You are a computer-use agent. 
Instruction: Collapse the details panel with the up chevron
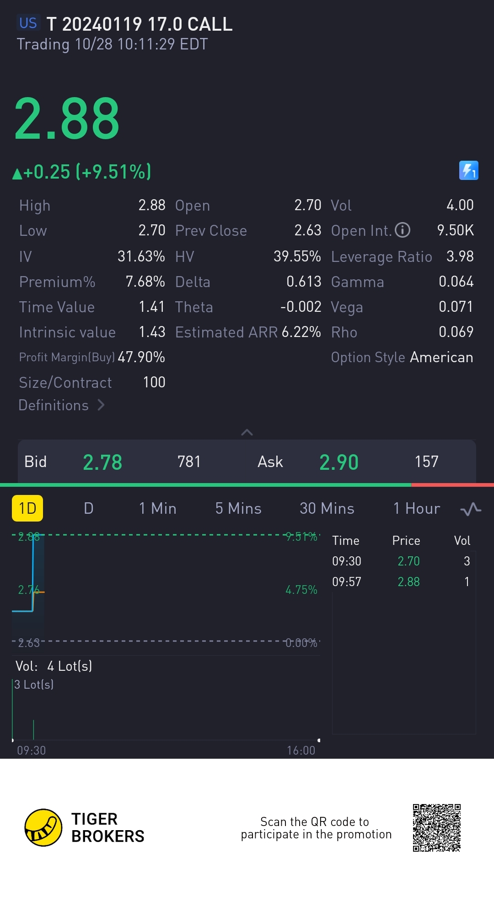247,432
